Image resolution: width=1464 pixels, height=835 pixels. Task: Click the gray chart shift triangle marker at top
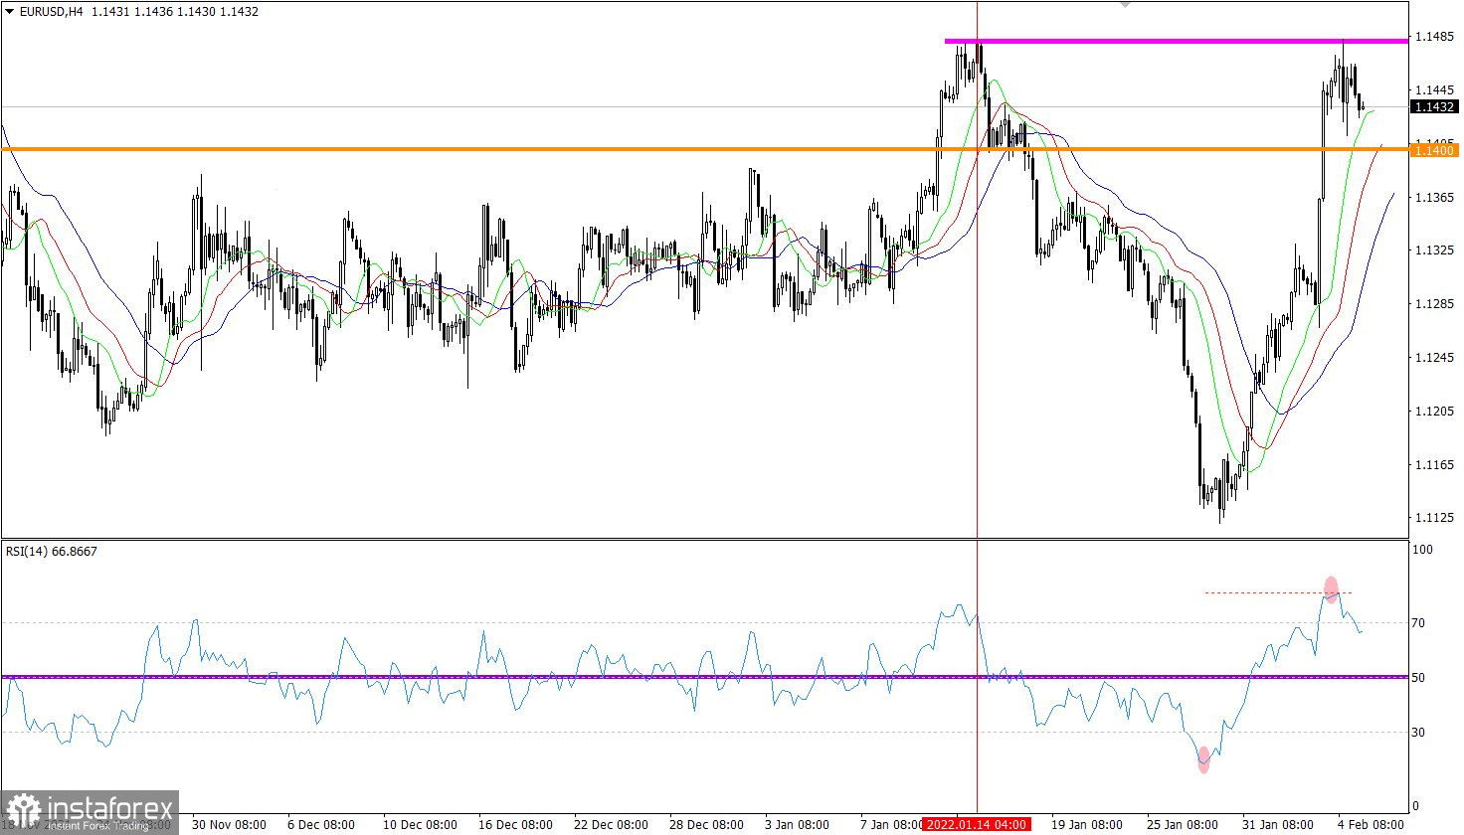pos(1125,4)
